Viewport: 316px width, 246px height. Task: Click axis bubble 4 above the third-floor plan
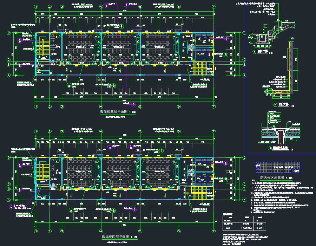click(x=101, y=7)
